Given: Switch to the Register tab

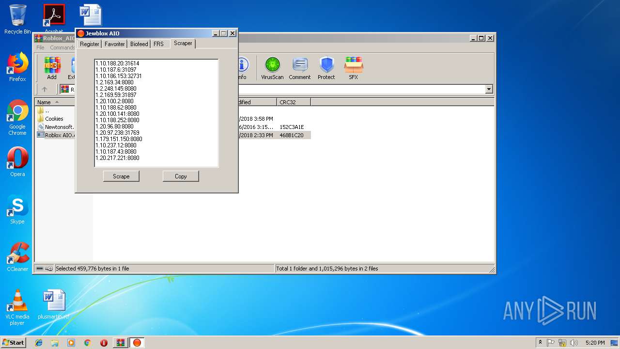Looking at the screenshot, I should [90, 44].
